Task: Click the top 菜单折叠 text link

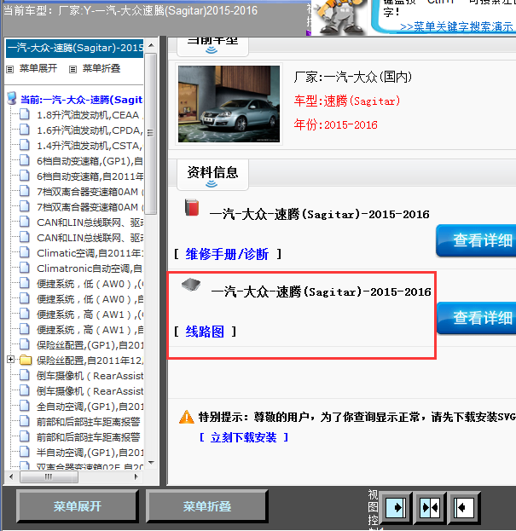Action: 101,68
